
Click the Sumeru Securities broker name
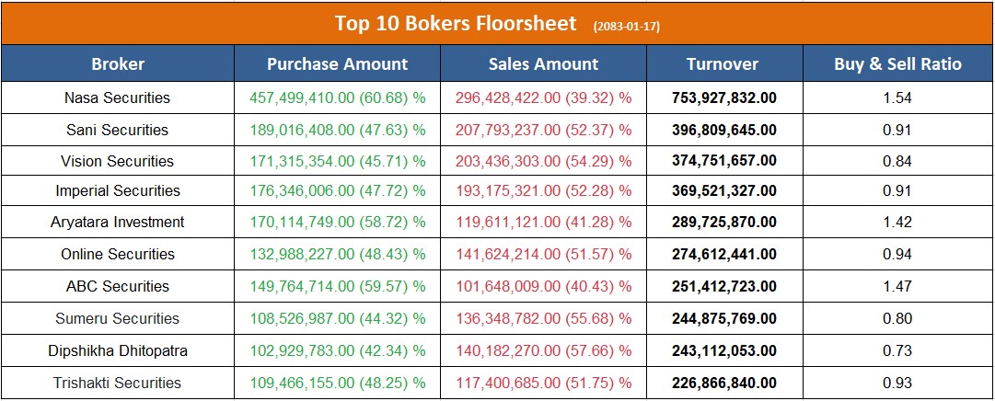[x=118, y=318]
